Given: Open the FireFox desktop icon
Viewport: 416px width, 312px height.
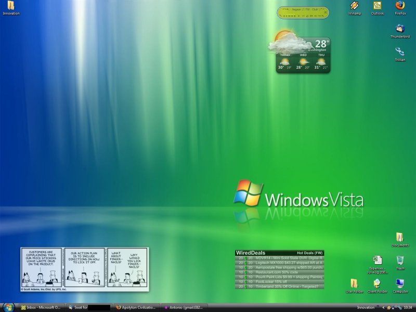Looking at the screenshot, I should click(400, 6).
